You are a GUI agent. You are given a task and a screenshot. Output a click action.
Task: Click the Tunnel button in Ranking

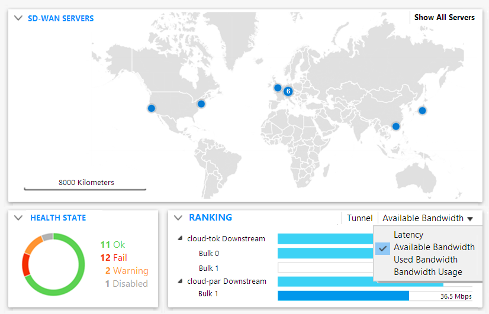(x=359, y=218)
